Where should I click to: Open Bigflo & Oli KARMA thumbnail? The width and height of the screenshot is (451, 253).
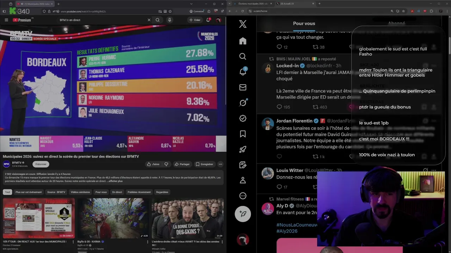coord(113,218)
